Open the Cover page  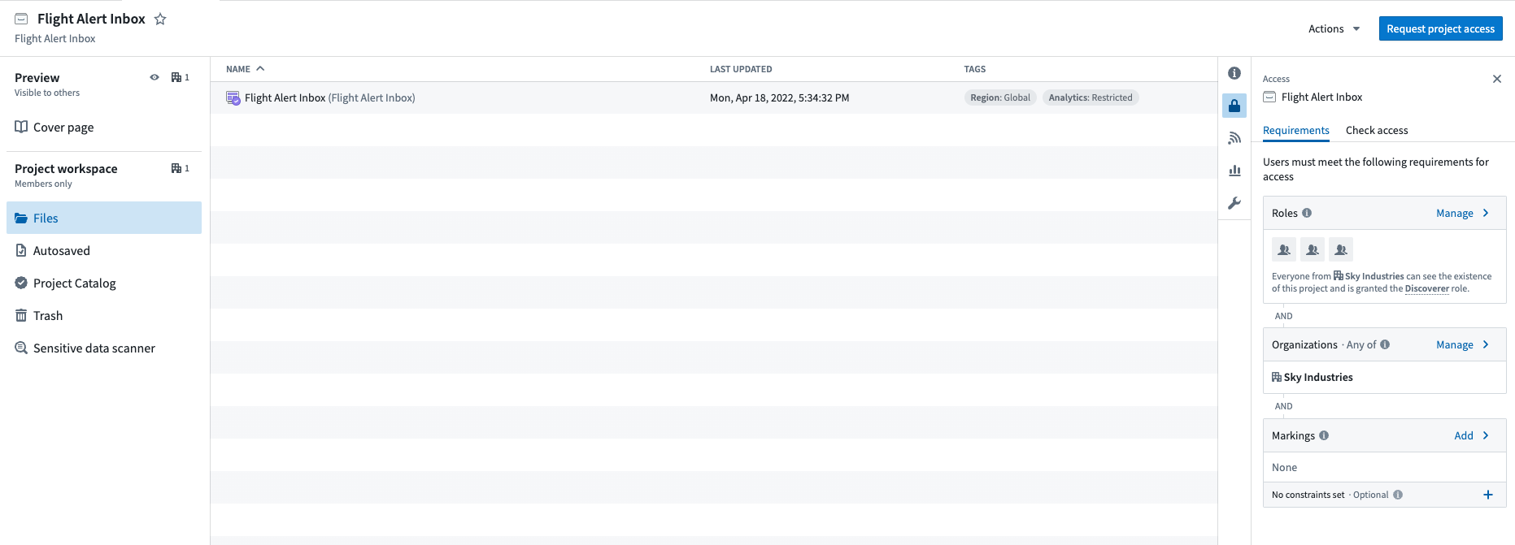click(104, 127)
